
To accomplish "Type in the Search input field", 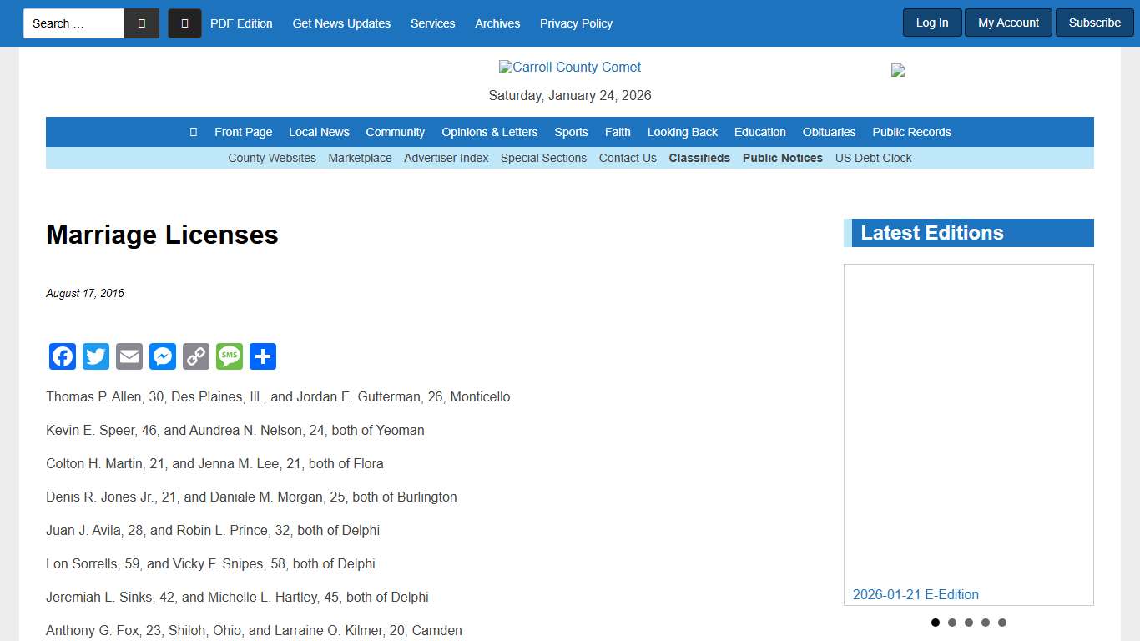I will [73, 23].
